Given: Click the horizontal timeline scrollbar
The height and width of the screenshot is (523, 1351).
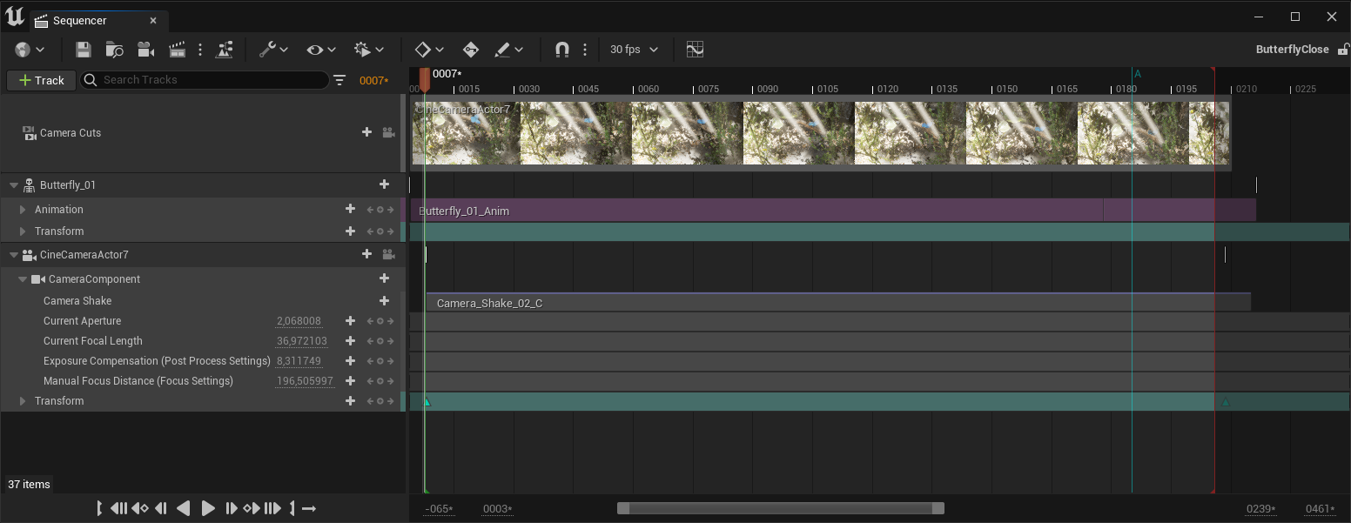Looking at the screenshot, I should 780,508.
